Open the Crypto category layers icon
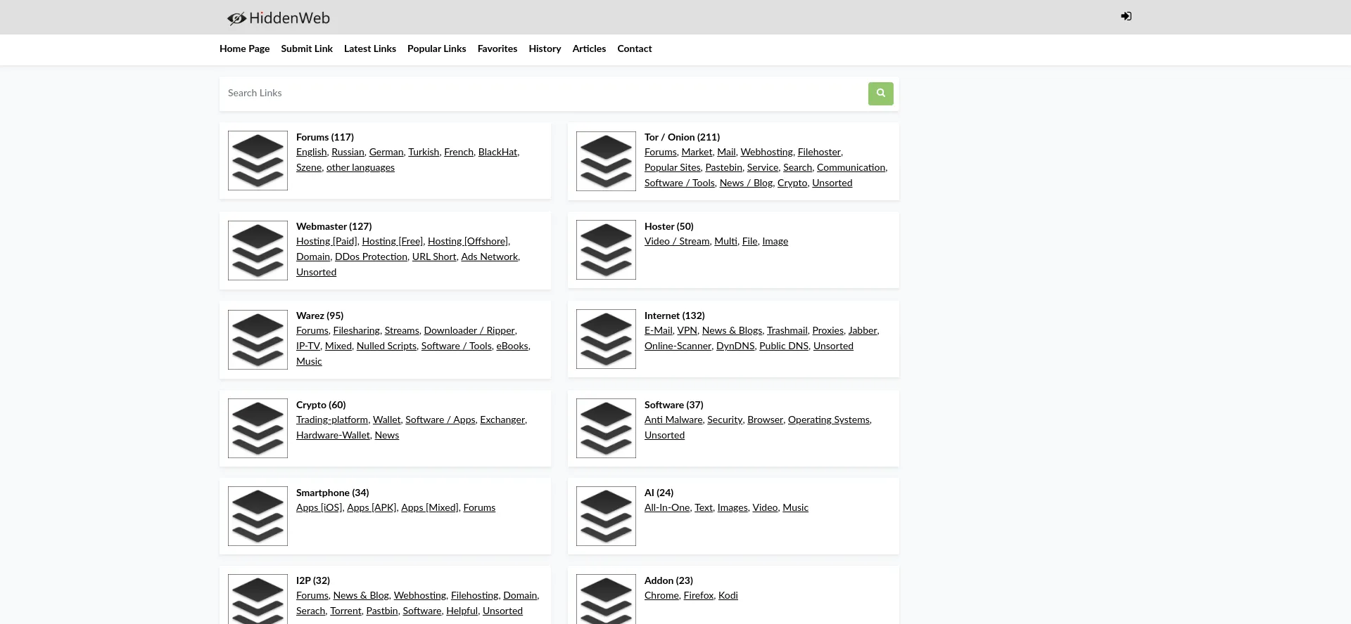Screen dimensions: 1351x624 [258, 428]
